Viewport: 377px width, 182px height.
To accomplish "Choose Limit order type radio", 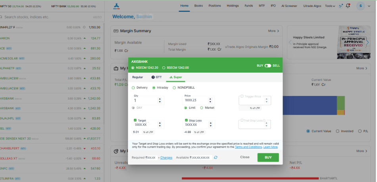I will point(186,108).
